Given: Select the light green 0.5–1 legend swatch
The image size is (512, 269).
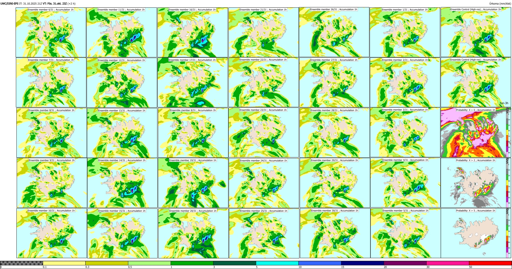Looking at the screenshot, I should pos(149,263).
